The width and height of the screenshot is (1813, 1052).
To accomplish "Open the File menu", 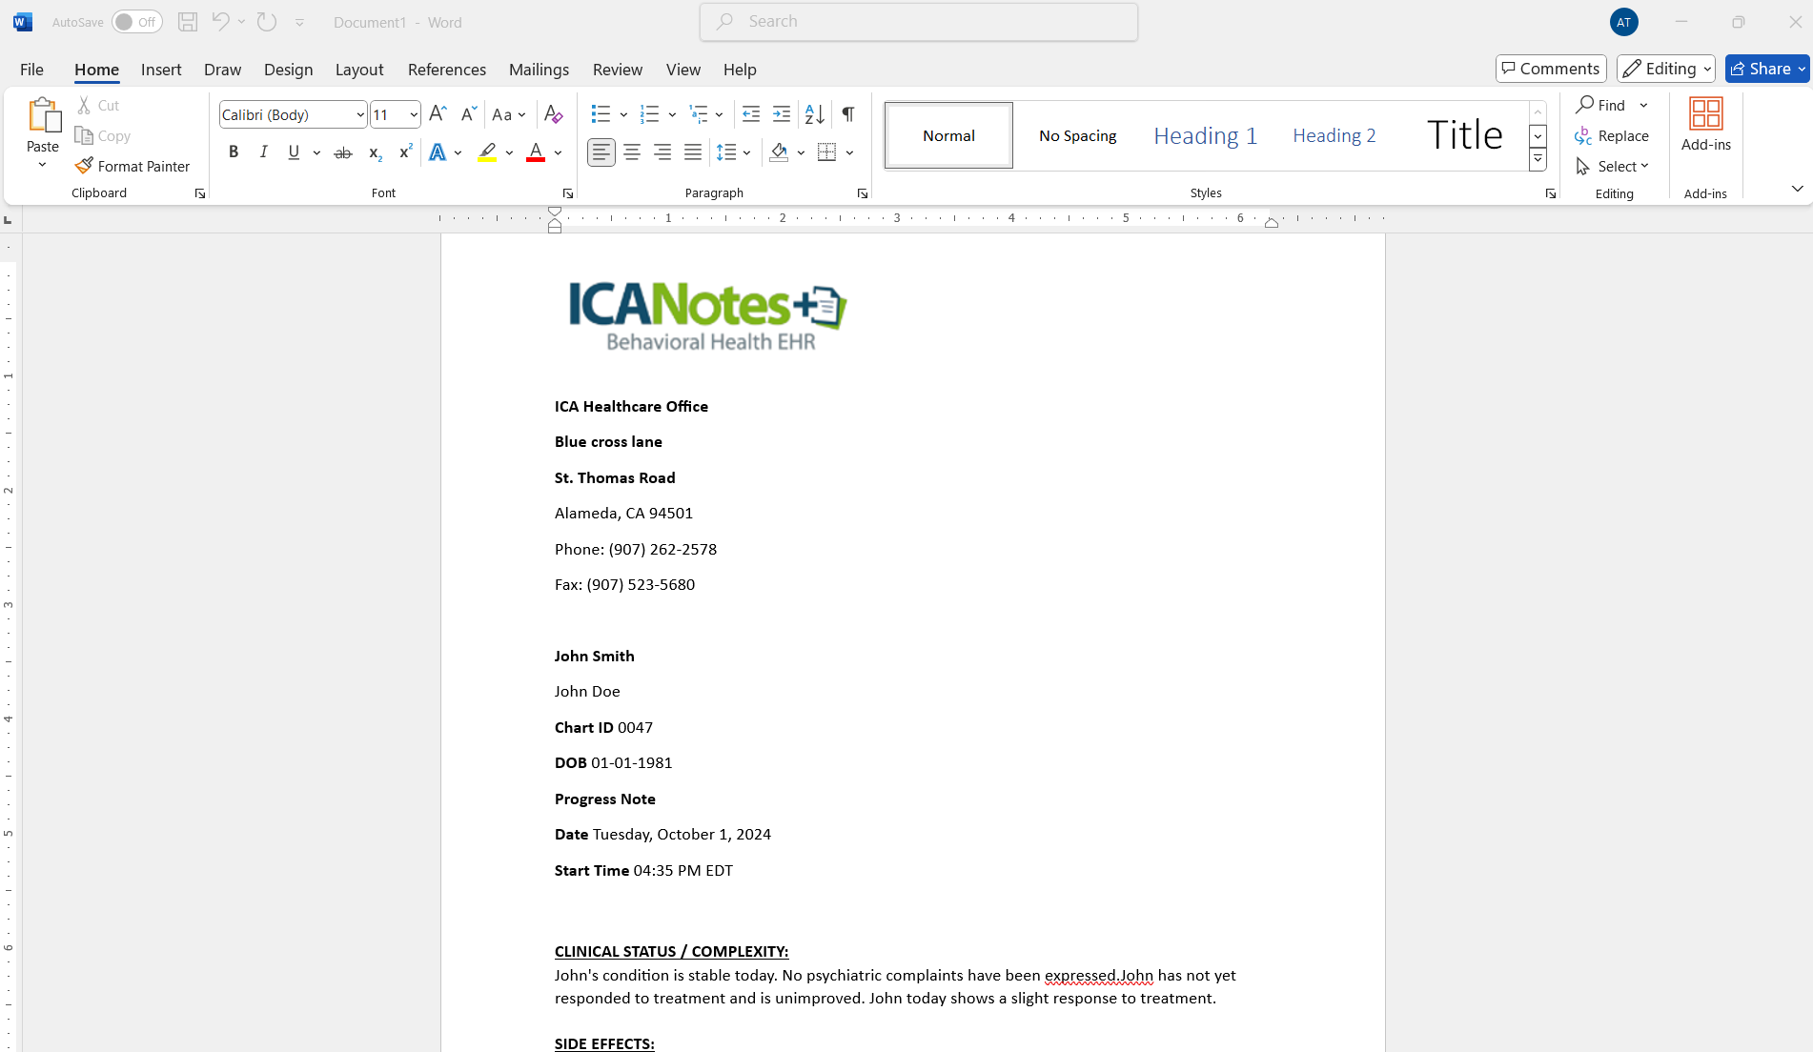I will point(31,69).
